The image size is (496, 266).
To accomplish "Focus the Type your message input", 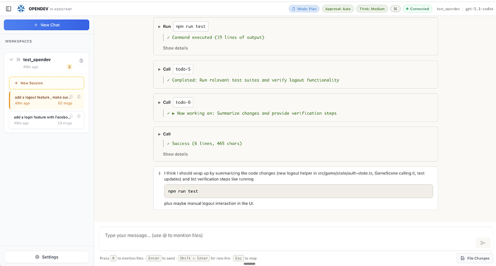I will click(x=285, y=236).
